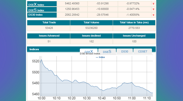183x101 pixels.
Task: Click the Total Trade column header
Action: point(48,23)
